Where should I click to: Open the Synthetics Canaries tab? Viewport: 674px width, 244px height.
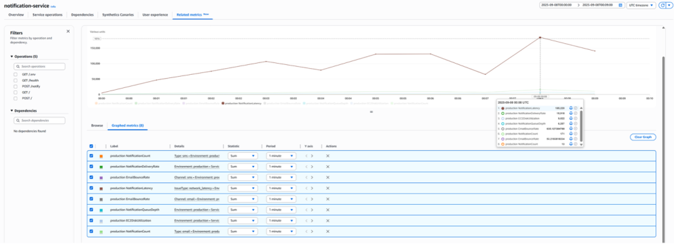tap(118, 14)
